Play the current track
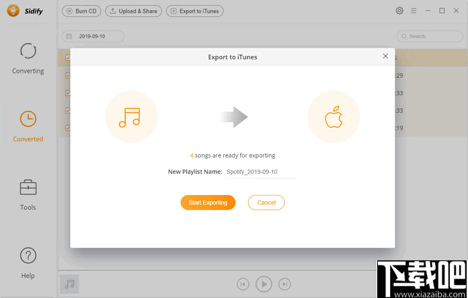Viewport: 468px width, 298px height. [264, 284]
